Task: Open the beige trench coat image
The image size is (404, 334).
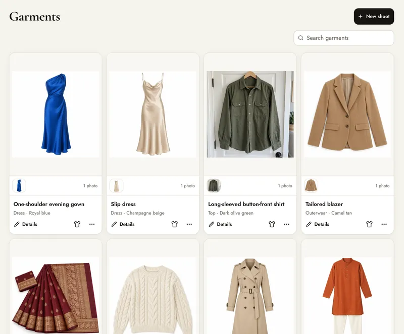Action: 250,295
